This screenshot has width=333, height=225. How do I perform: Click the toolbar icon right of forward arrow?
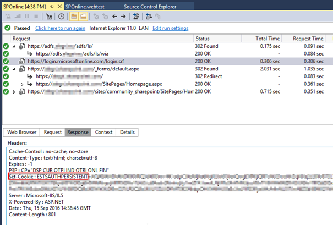(x=136, y=17)
